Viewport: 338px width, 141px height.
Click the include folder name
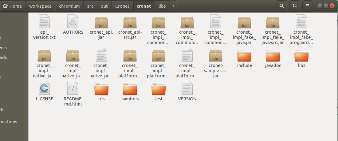coord(245,65)
